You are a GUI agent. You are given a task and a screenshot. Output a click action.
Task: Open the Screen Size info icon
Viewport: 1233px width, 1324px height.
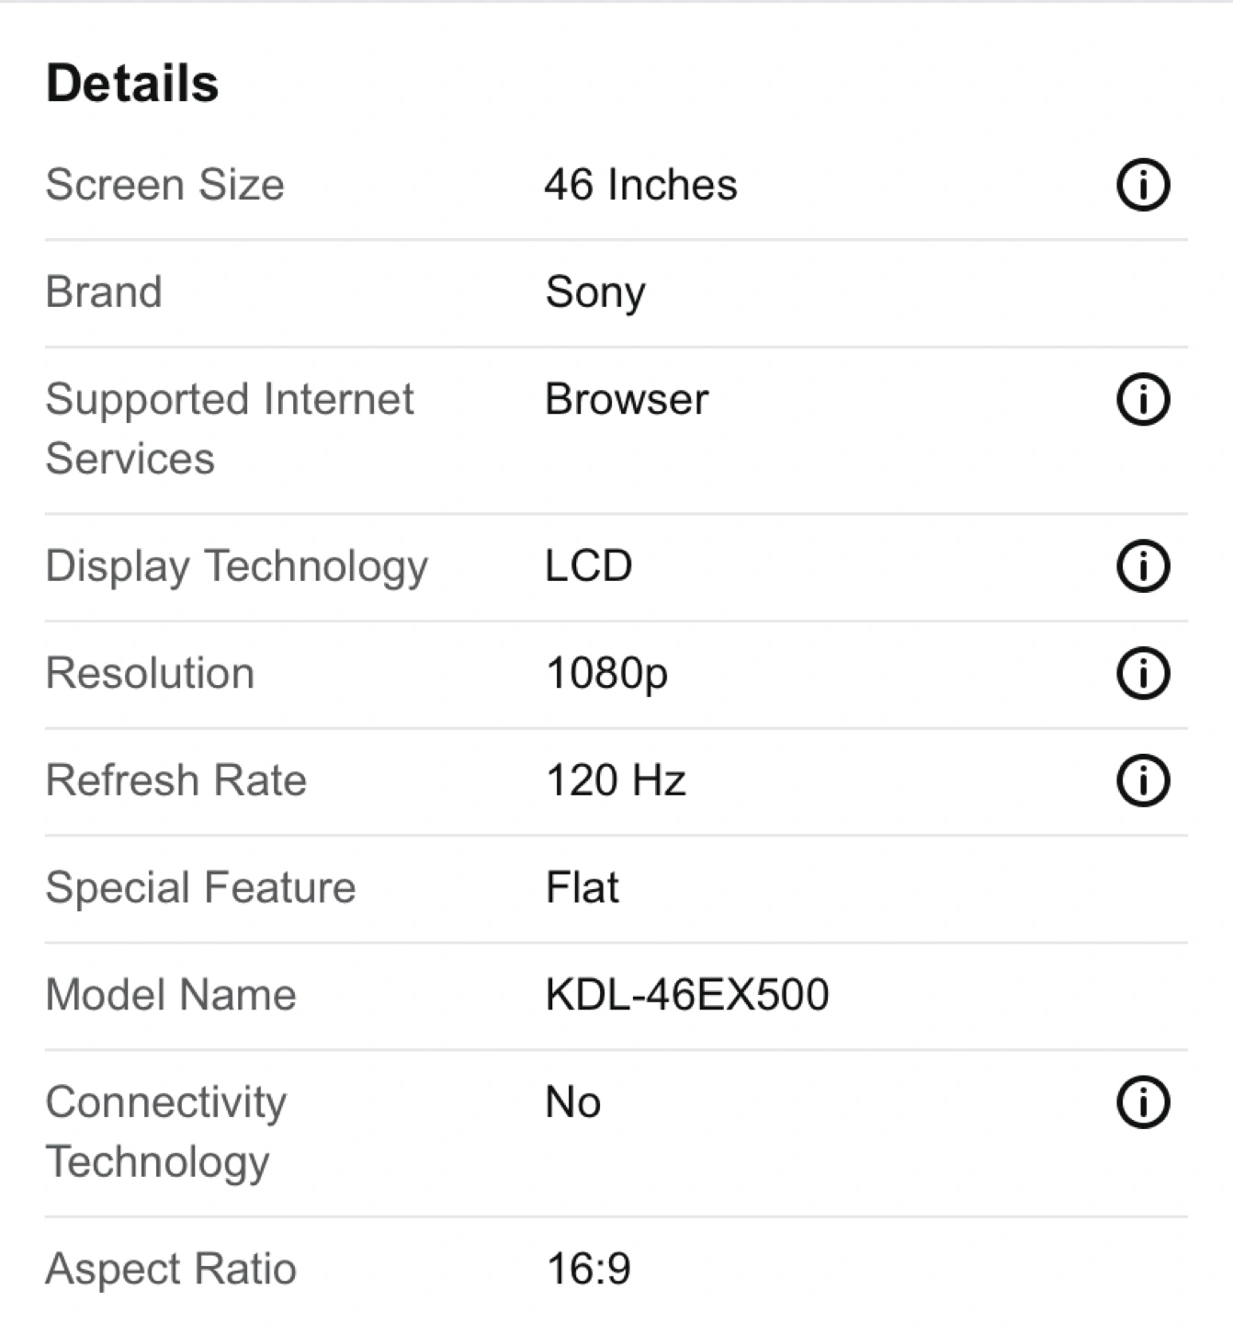(1143, 185)
